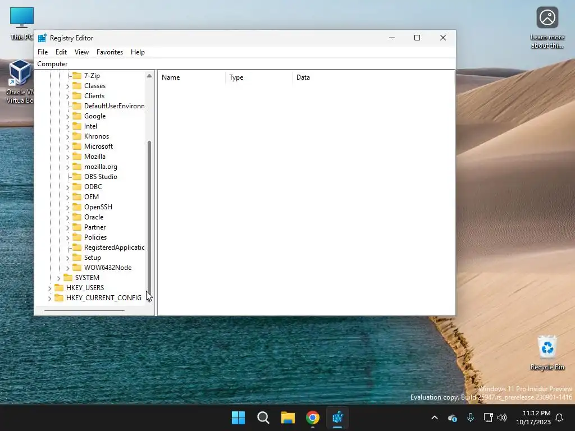The image size is (575, 431).
Task: Open File Explorer from the taskbar
Action: 288,418
